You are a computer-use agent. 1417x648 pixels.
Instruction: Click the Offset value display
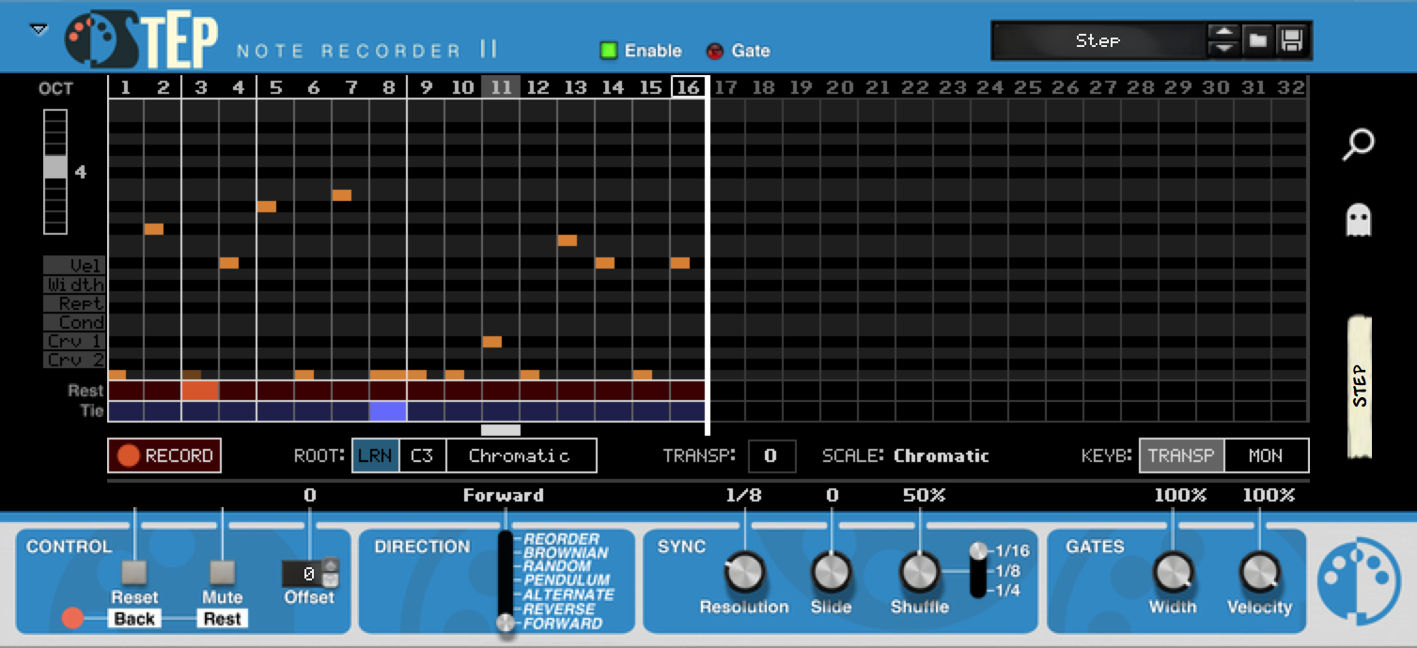pyautogui.click(x=303, y=573)
